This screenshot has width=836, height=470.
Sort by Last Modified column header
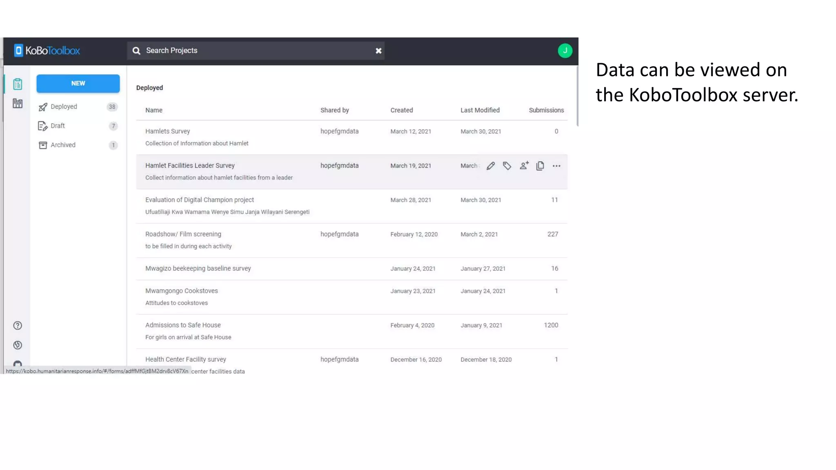click(x=480, y=110)
